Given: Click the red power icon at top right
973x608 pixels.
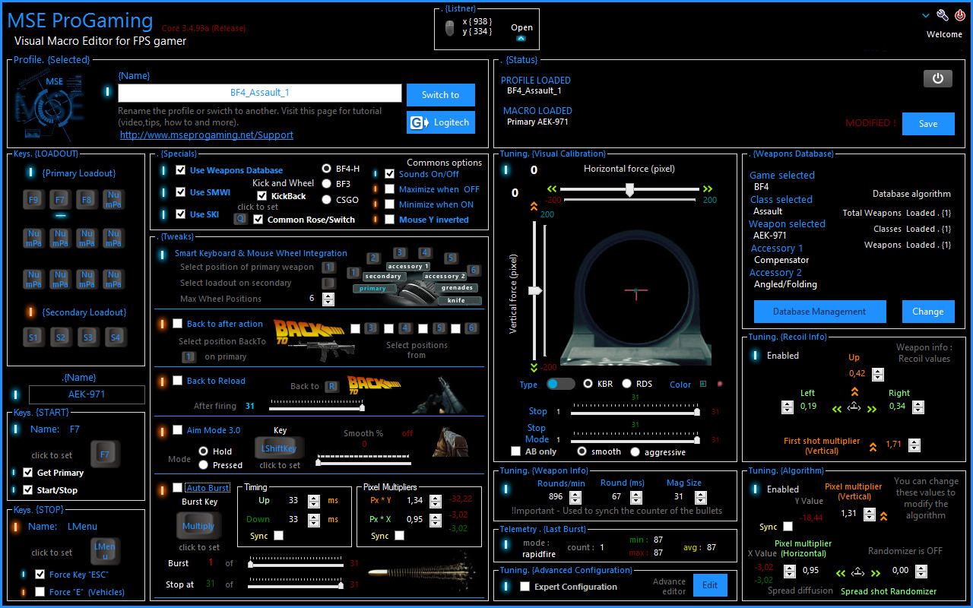Looking at the screenshot, I should tap(959, 15).
